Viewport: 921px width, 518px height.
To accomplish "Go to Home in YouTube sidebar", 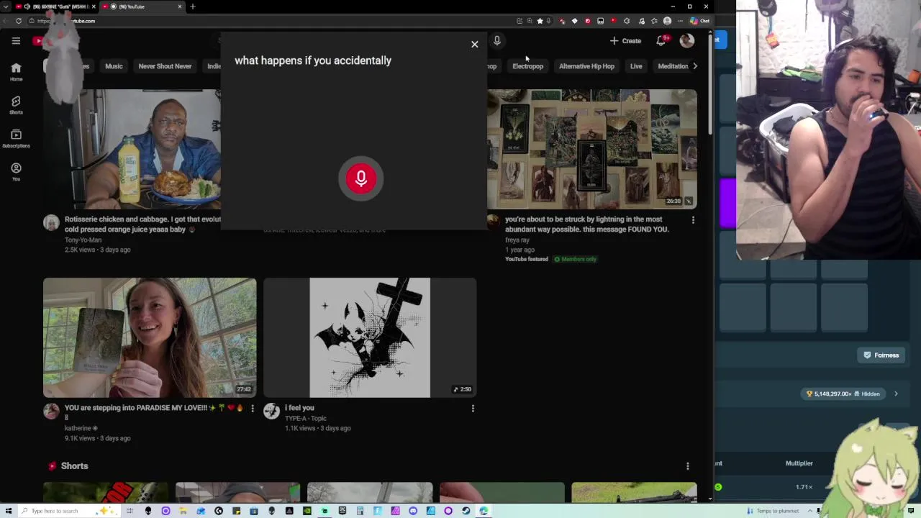I will pyautogui.click(x=16, y=72).
